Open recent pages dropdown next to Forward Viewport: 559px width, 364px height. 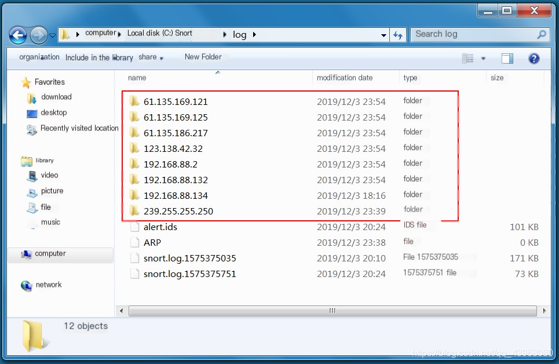point(52,35)
